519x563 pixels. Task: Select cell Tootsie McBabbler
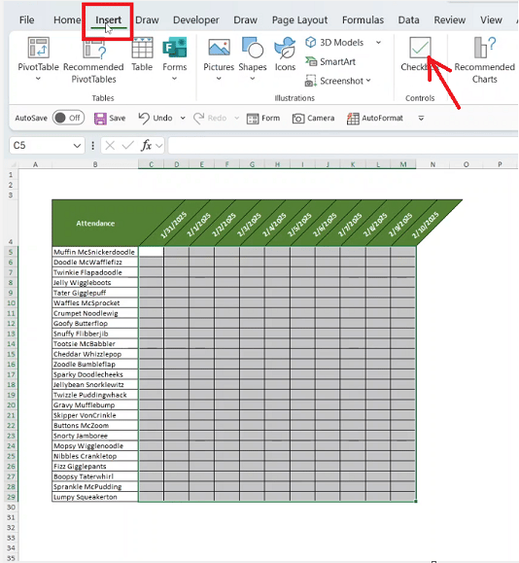[x=95, y=344]
